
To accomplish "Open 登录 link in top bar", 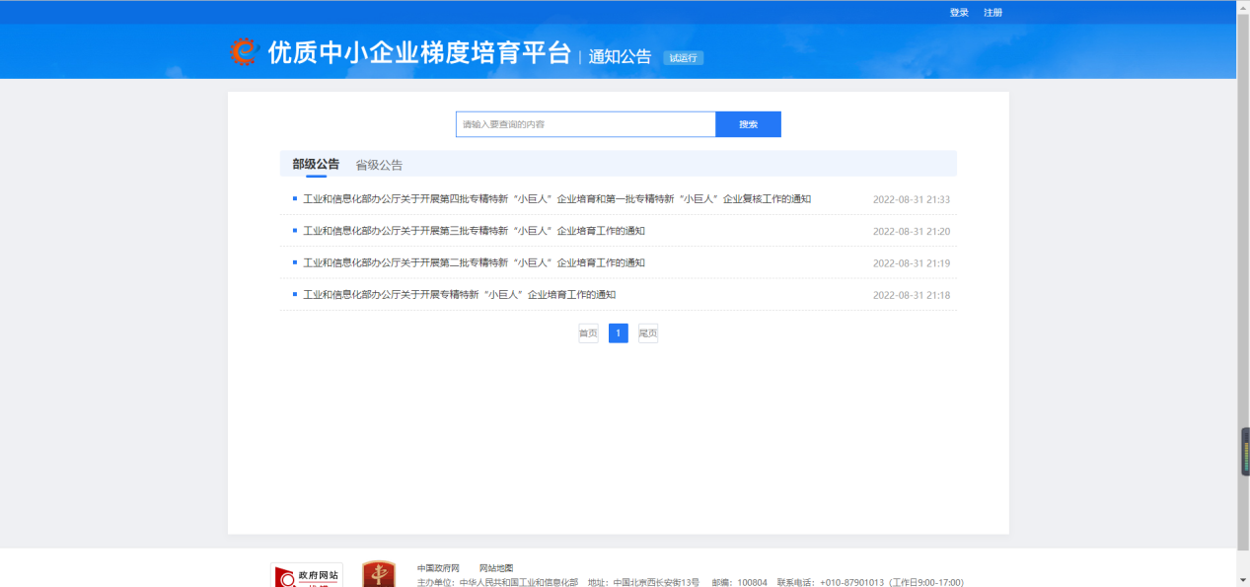I will click(x=959, y=13).
